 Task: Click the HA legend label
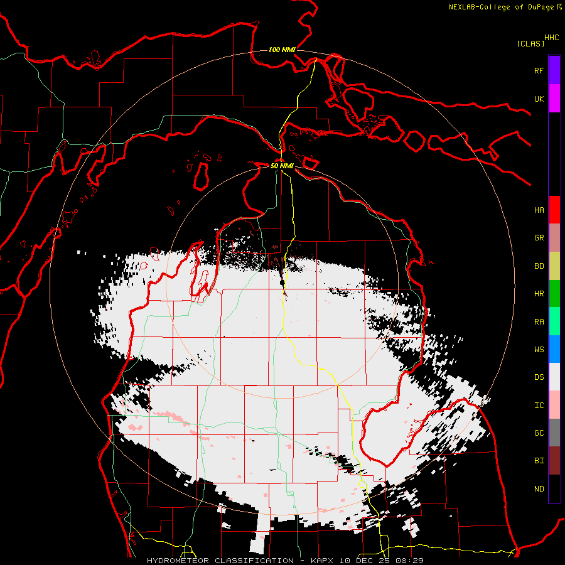[x=539, y=210]
